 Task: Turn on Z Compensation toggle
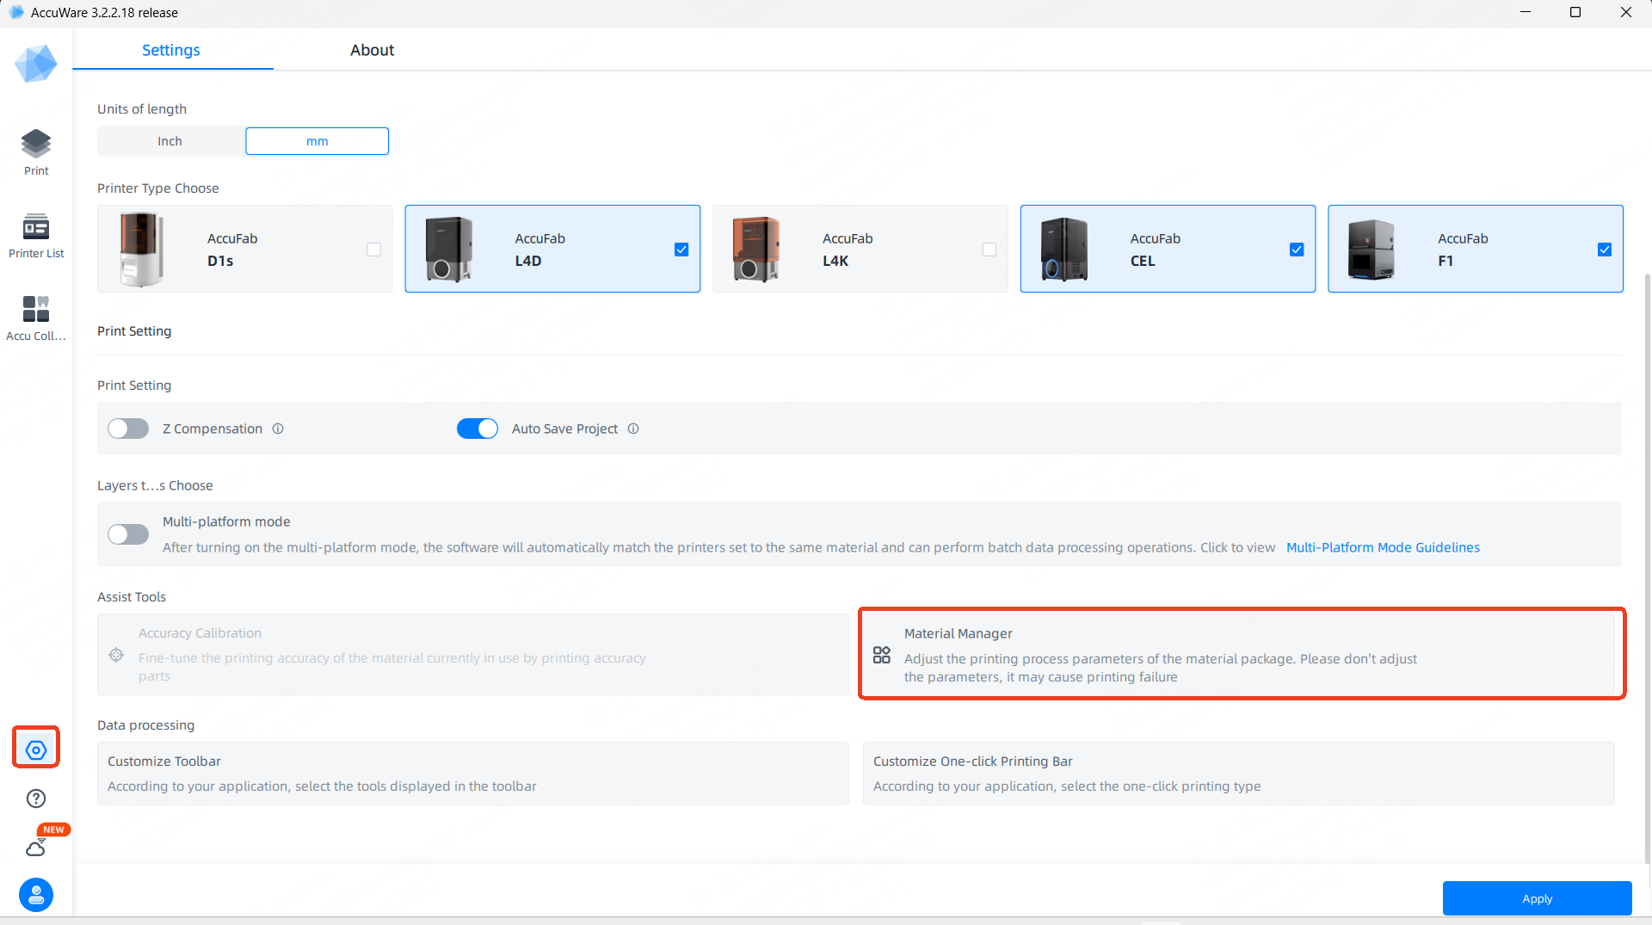128,429
